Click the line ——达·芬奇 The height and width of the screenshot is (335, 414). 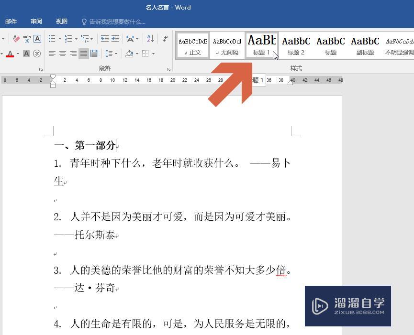(x=85, y=288)
